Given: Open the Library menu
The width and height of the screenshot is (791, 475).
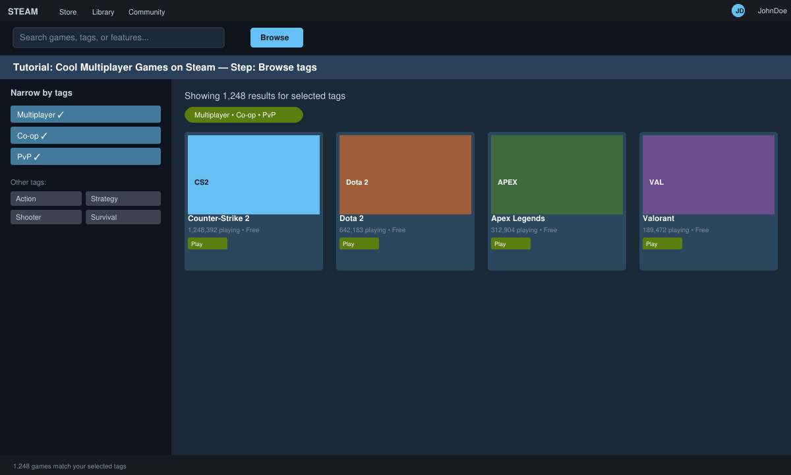Looking at the screenshot, I should tap(103, 12).
